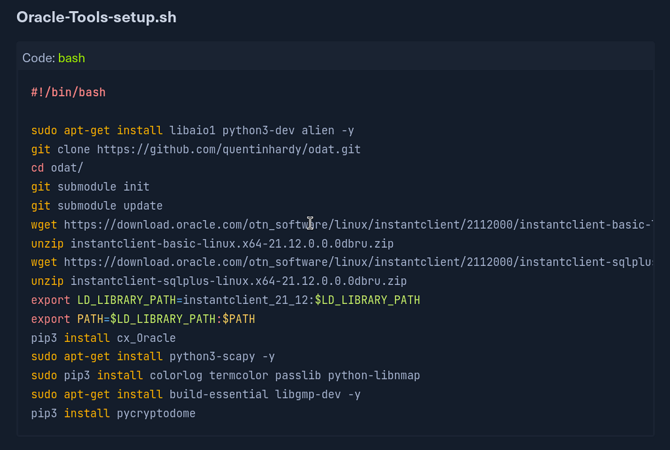Select the sudo pip3 install colorlog command
Image resolution: width=670 pixels, height=450 pixels.
coord(225,375)
